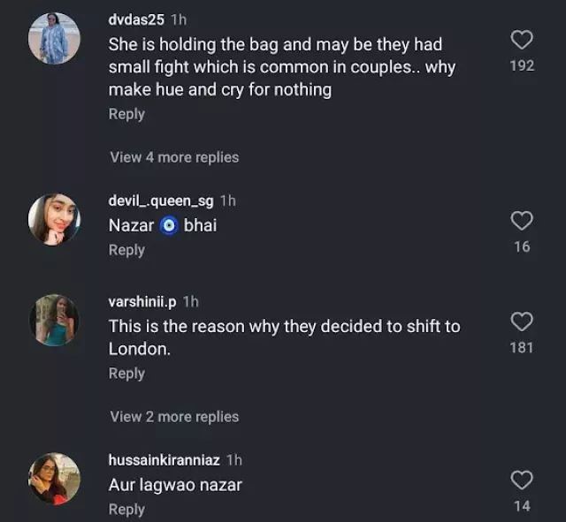Image resolution: width=566 pixels, height=522 pixels.
Task: Open the hussainkiranniaz username link
Action: tap(164, 460)
